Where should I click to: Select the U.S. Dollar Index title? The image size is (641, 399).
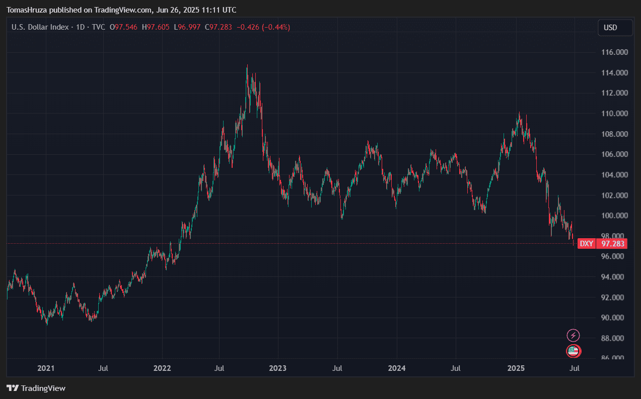40,27
